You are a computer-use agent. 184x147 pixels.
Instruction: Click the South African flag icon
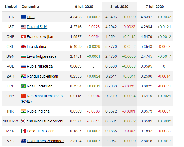23,76
